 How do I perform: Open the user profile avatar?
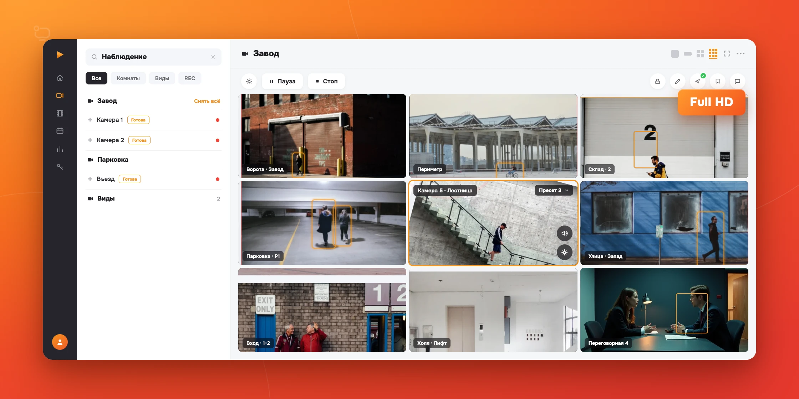coord(60,342)
